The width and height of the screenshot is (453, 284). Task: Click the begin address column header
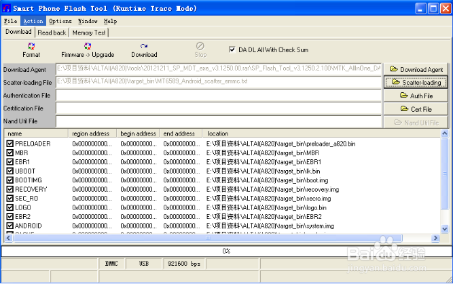point(138,134)
